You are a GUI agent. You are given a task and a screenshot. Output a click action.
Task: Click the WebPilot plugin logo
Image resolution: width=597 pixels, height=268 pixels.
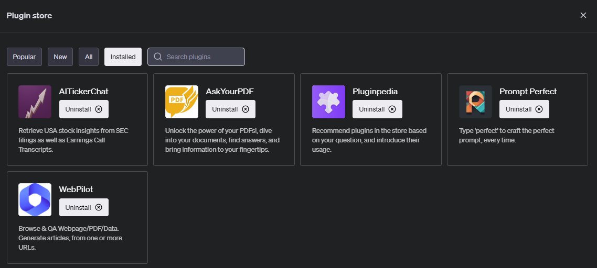(35, 200)
